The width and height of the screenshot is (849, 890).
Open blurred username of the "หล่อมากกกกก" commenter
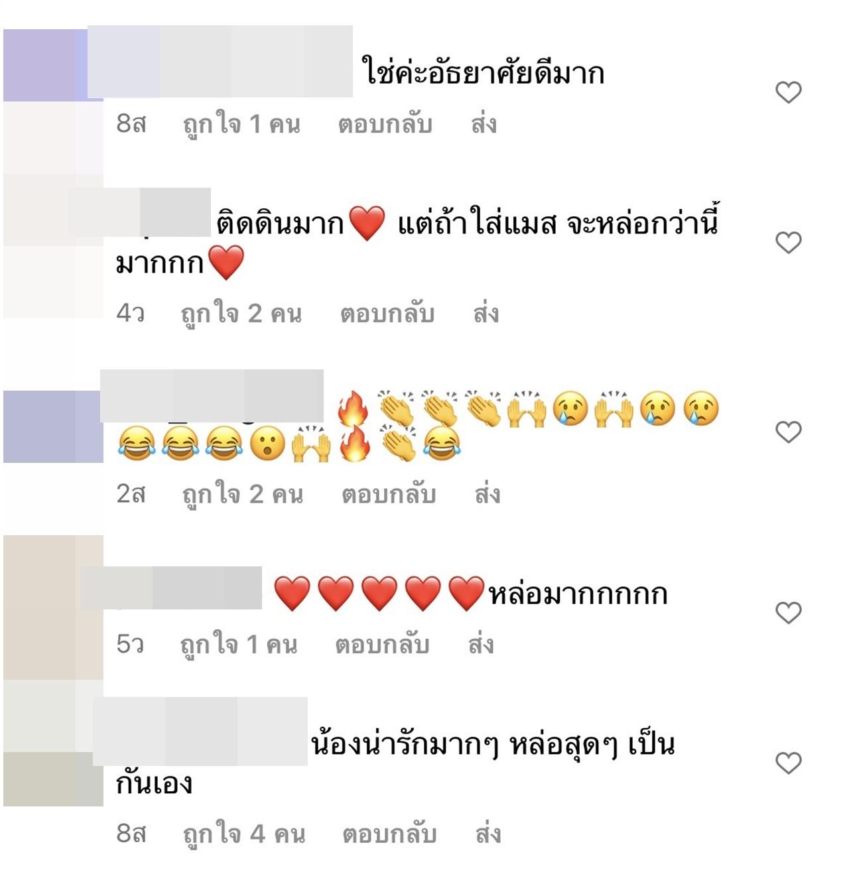click(x=171, y=588)
